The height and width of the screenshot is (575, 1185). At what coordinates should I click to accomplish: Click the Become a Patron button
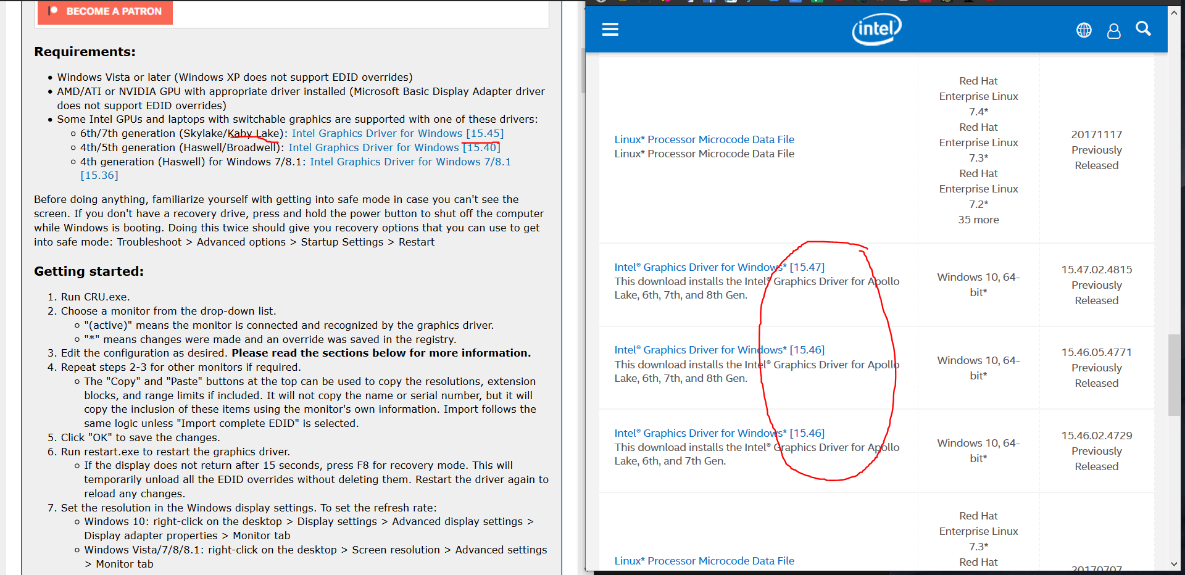[105, 11]
